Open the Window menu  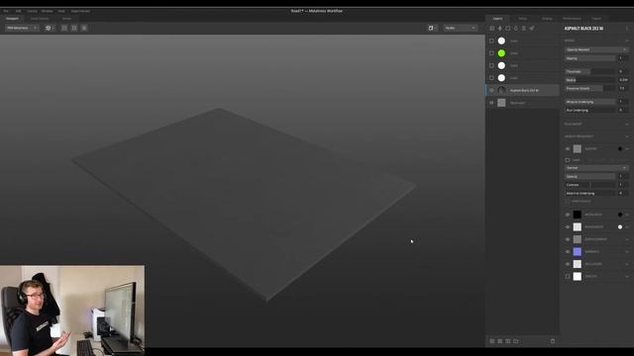coord(47,11)
